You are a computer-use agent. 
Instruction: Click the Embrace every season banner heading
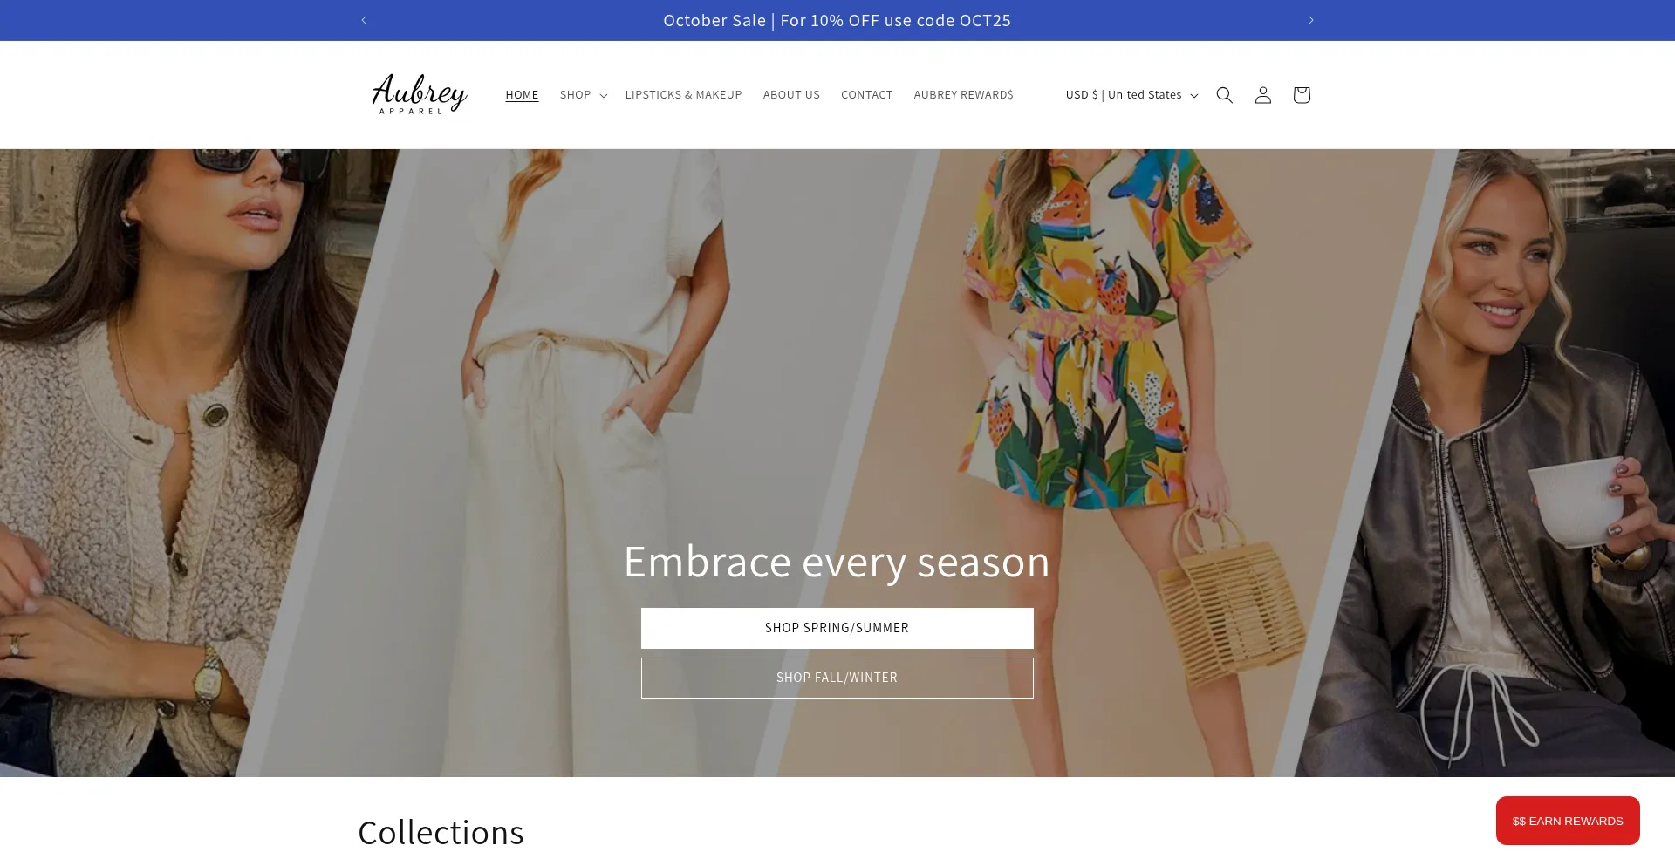click(x=837, y=562)
